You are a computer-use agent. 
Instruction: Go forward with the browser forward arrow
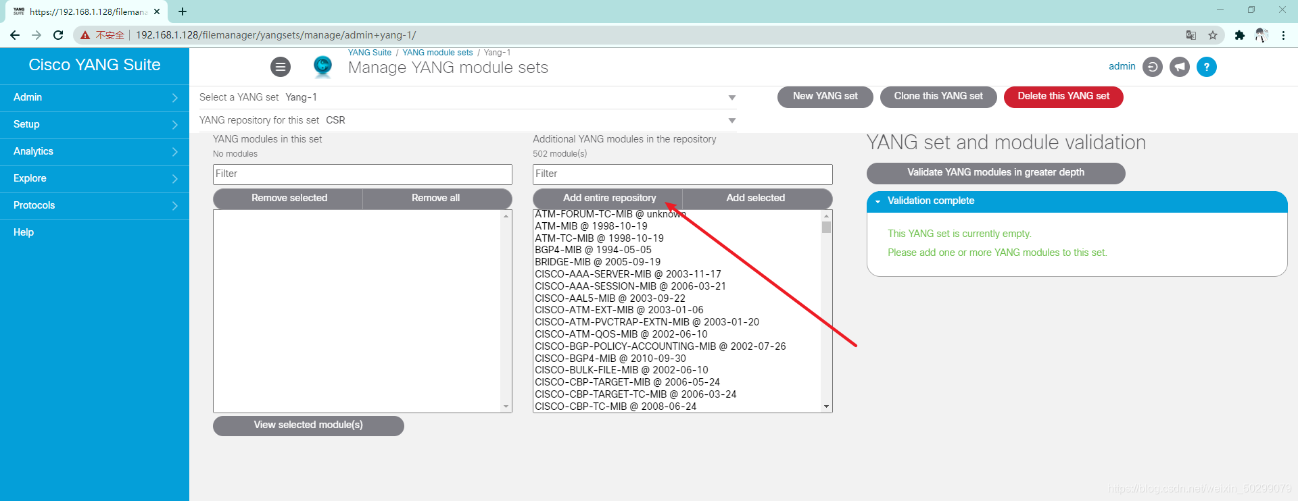click(37, 35)
